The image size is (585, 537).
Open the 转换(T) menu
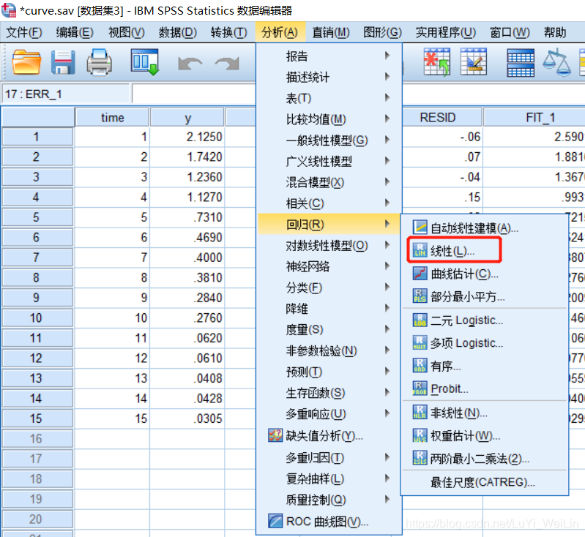[228, 32]
